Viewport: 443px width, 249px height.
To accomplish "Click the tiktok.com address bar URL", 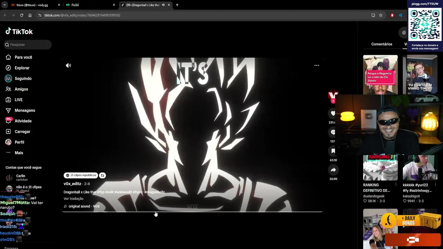I will (x=82, y=15).
